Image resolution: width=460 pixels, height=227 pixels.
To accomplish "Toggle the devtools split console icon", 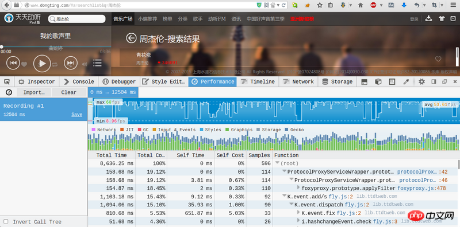I will click(364, 82).
